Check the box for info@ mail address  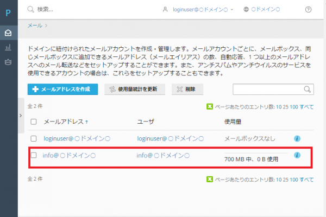(34, 156)
